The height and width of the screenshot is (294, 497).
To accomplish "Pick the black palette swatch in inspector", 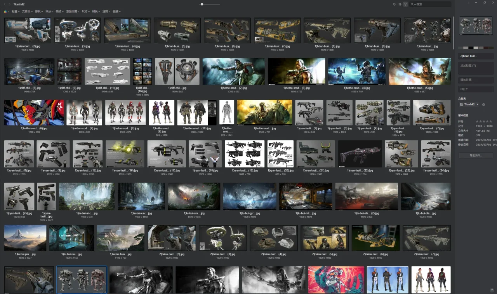I will (x=471, y=48).
